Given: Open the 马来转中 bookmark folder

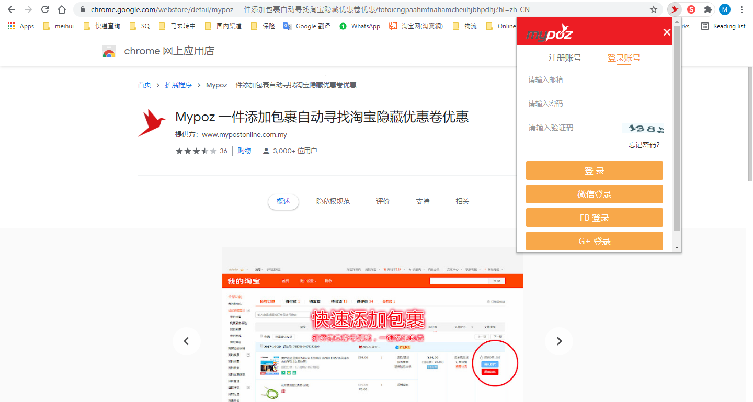Looking at the screenshot, I should pyautogui.click(x=176, y=26).
